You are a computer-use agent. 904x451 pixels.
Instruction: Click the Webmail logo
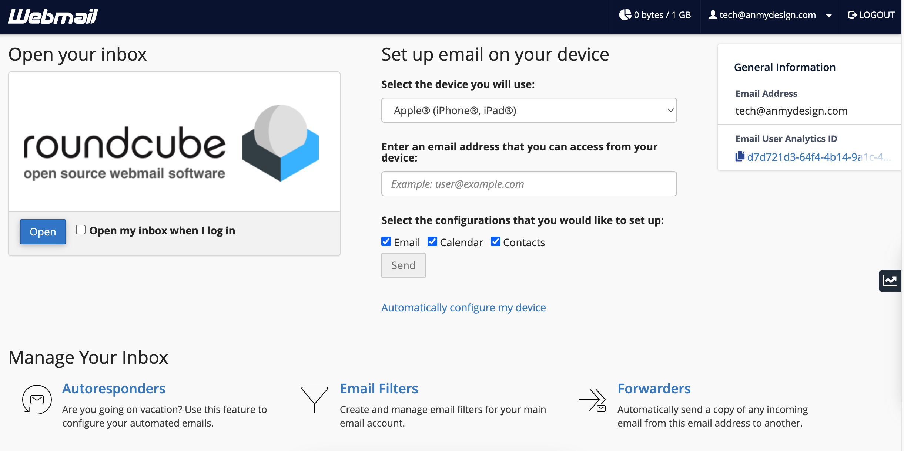click(x=53, y=16)
